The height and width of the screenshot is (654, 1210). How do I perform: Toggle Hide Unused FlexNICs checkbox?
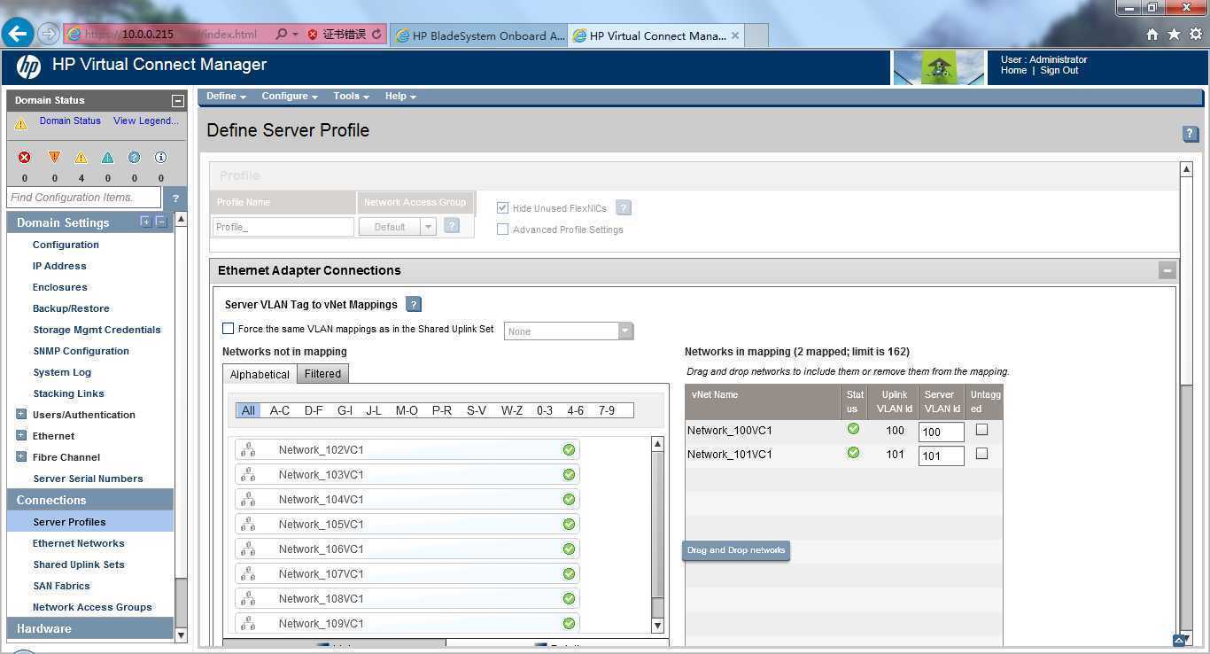[502, 207]
